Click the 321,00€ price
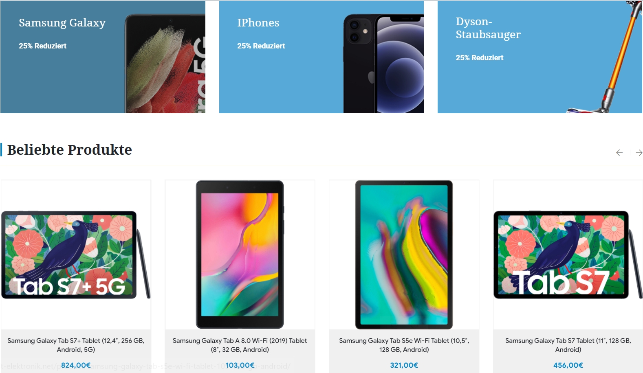 click(x=404, y=365)
